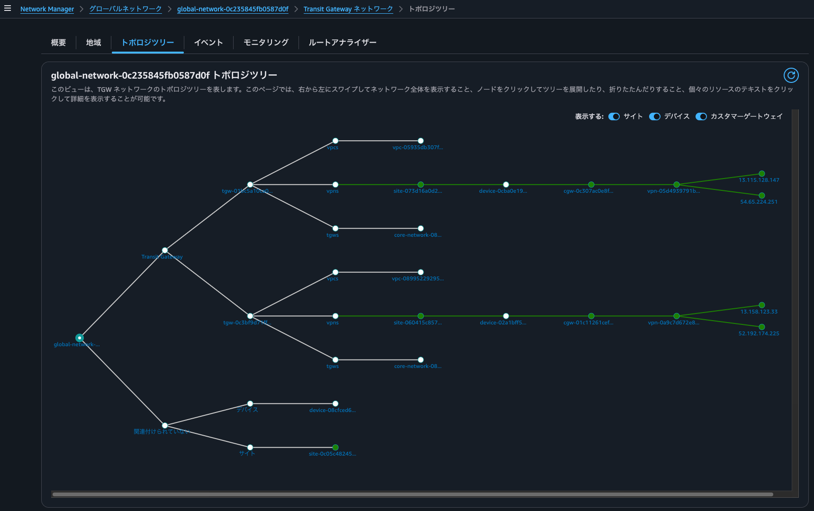Toggle the デバイス display switch
814x511 pixels.
click(655, 117)
